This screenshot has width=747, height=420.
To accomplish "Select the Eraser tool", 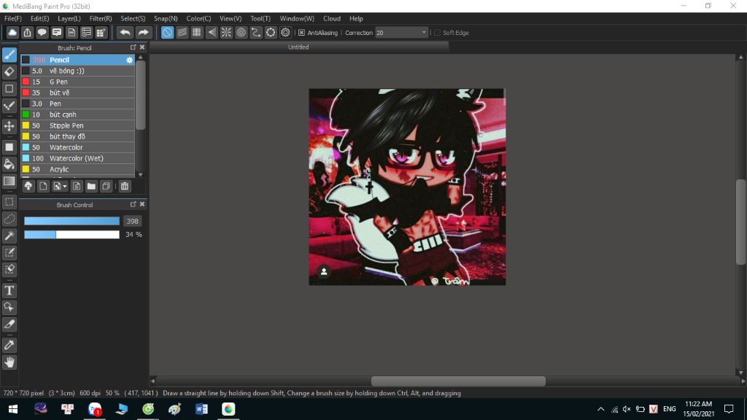I will point(9,72).
